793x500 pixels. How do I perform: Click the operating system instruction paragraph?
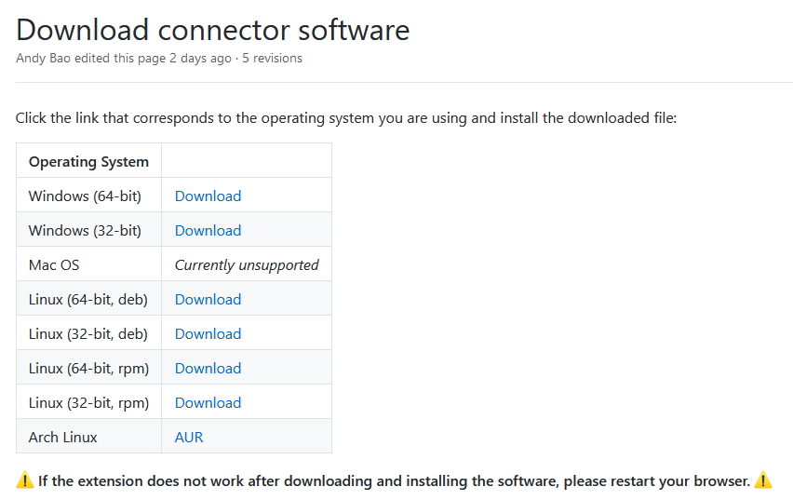coord(346,118)
